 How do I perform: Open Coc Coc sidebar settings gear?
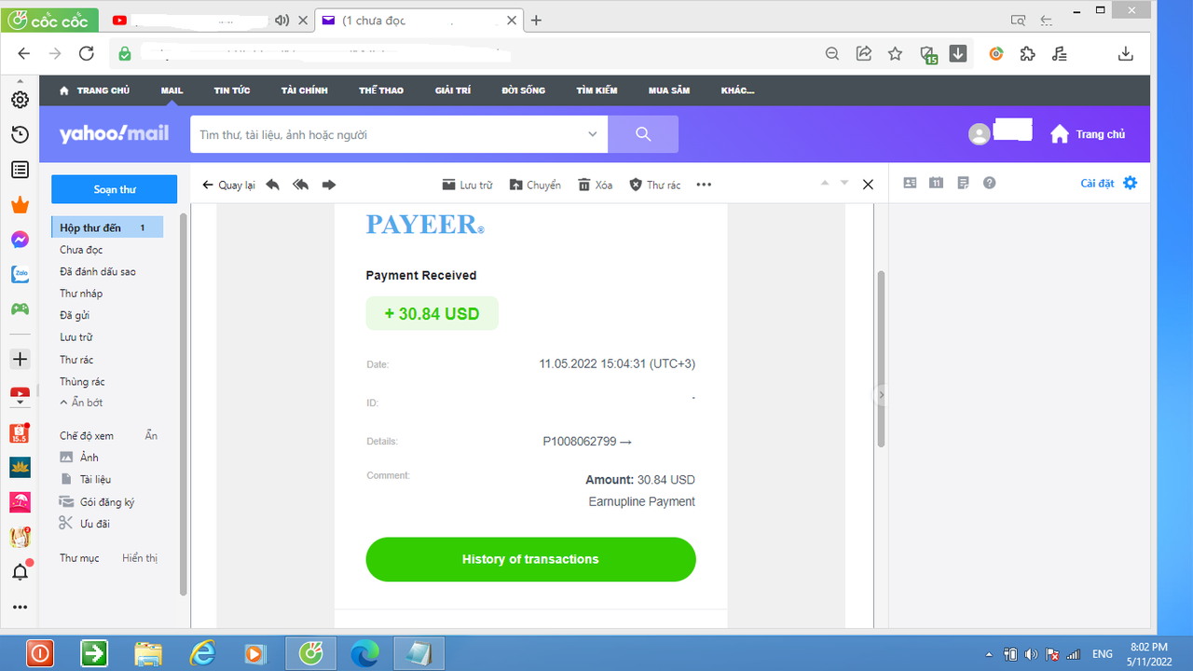click(x=20, y=100)
